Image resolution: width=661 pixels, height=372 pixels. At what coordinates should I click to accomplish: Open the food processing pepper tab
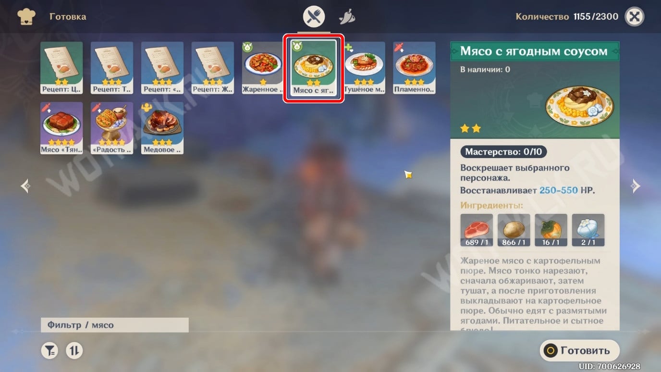[347, 18]
